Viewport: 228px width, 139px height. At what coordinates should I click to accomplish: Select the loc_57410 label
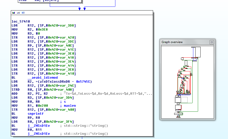click(x=21, y=22)
